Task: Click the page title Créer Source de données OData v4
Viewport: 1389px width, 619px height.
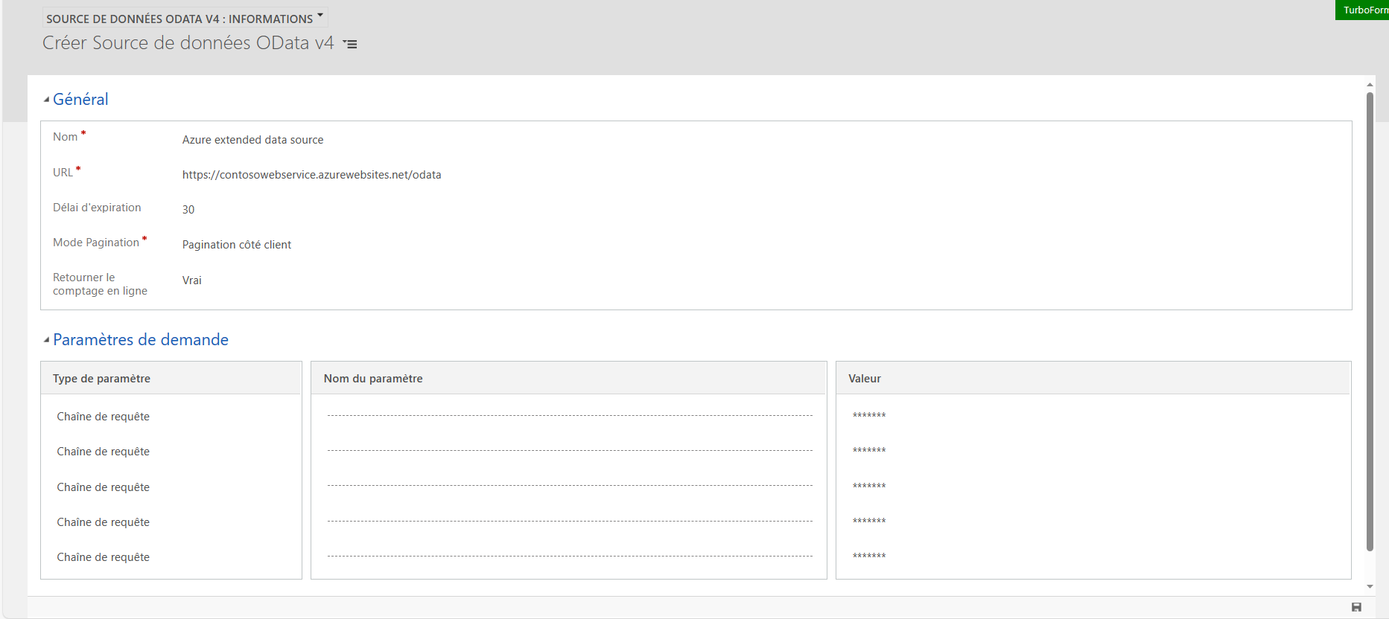Action: [188, 43]
